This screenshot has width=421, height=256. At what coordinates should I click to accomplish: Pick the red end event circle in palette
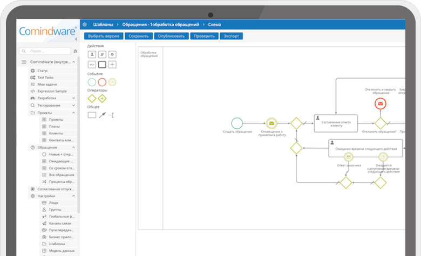(x=102, y=82)
